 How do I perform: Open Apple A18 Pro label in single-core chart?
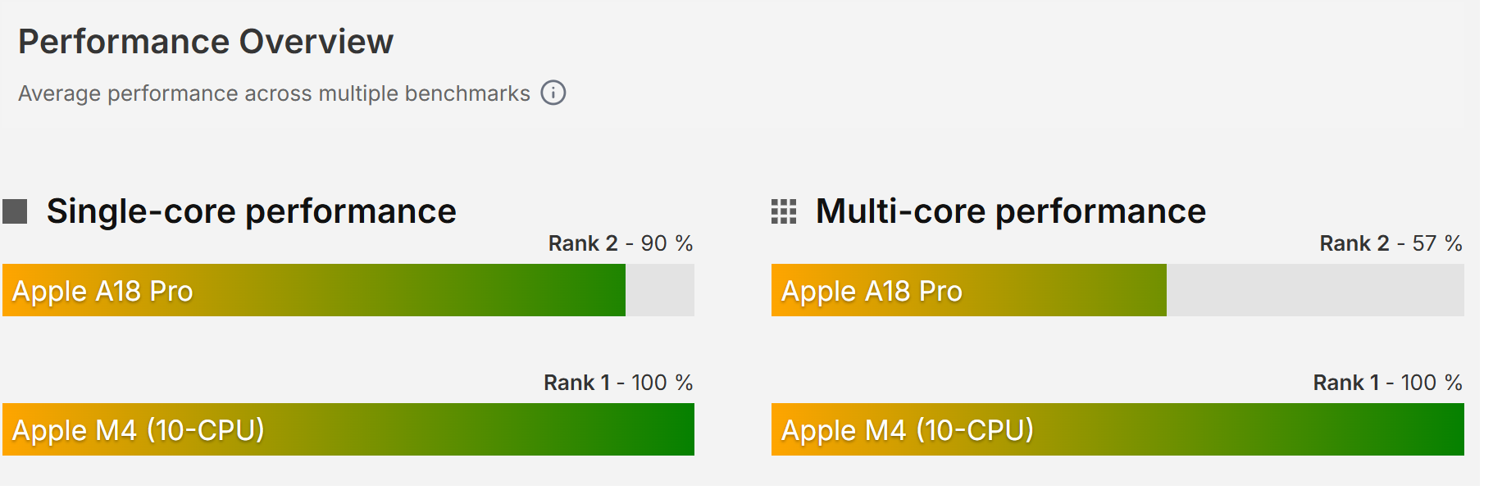pyautogui.click(x=102, y=291)
